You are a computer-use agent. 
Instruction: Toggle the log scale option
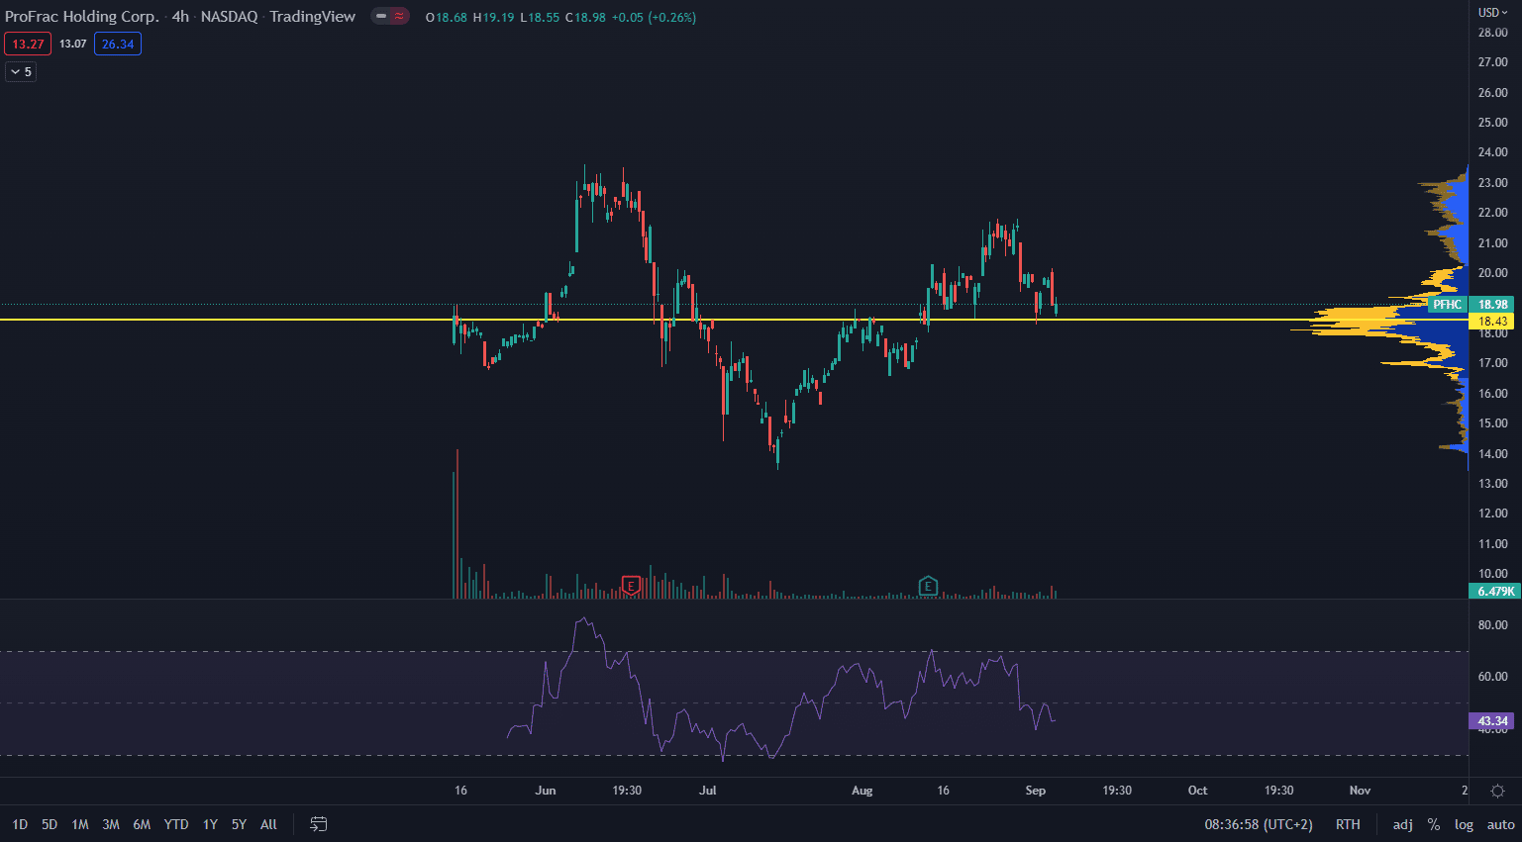tap(1464, 824)
